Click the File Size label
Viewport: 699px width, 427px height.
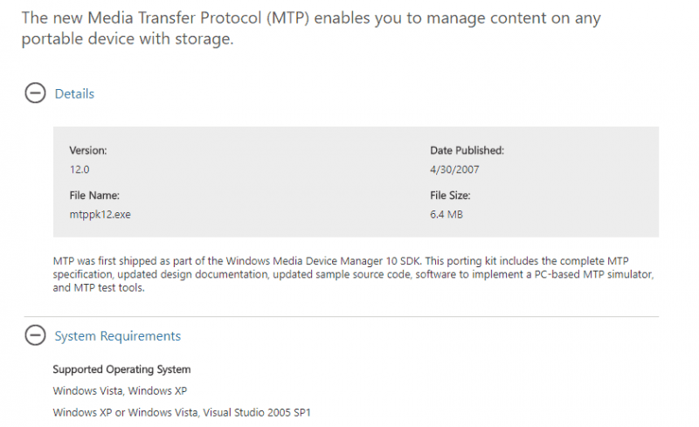(x=450, y=196)
